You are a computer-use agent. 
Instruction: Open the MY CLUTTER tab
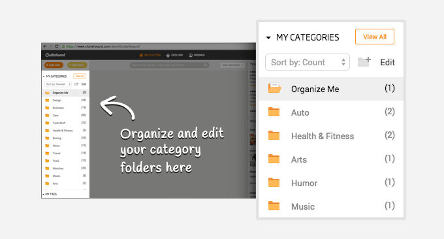pos(152,56)
